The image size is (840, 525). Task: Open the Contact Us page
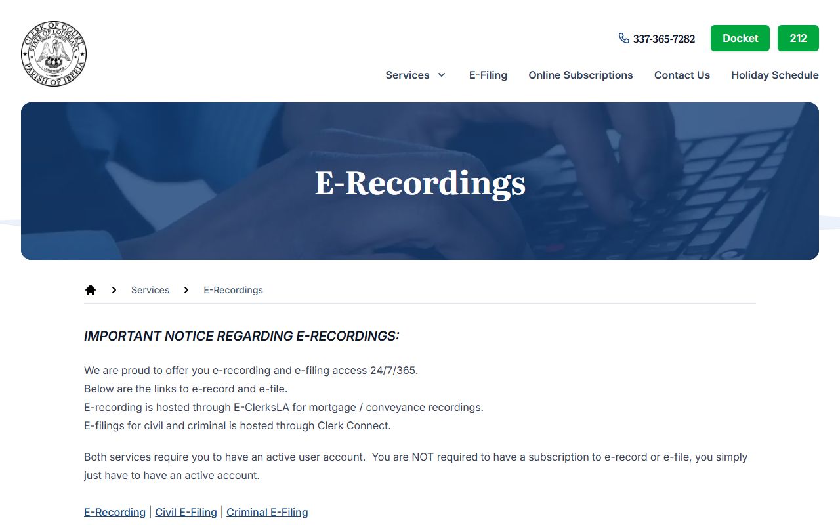click(682, 75)
